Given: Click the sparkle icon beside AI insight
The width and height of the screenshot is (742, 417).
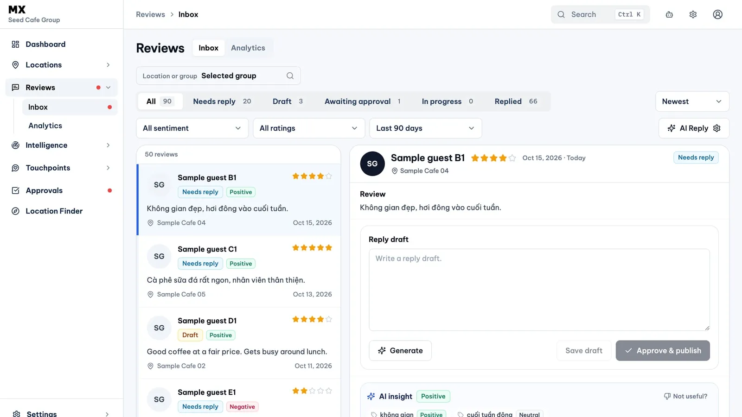Looking at the screenshot, I should pyautogui.click(x=371, y=397).
